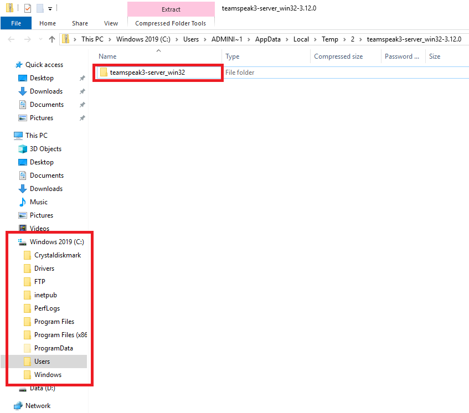Expand chevron after AppData in address bar

pos(287,39)
